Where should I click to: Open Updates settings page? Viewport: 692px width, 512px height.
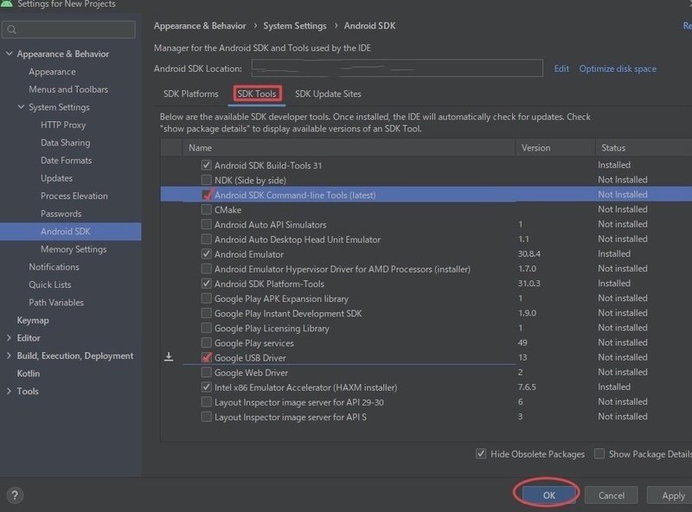point(56,178)
